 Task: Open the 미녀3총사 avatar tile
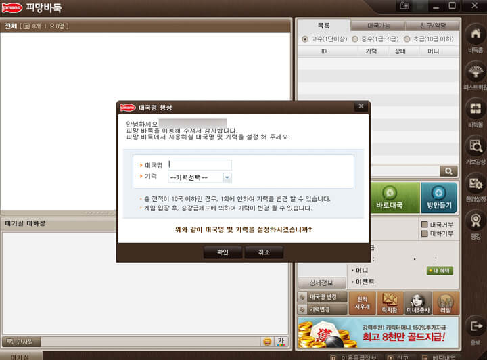point(418,303)
